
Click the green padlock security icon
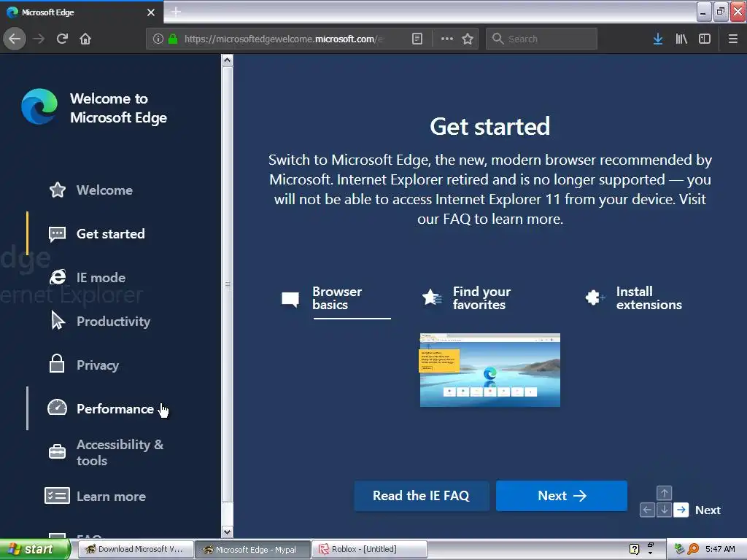point(173,39)
